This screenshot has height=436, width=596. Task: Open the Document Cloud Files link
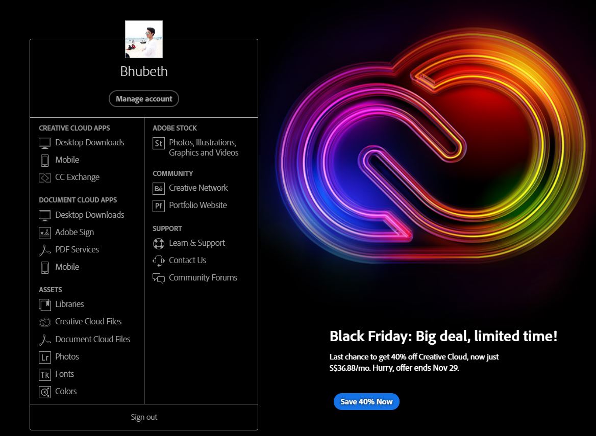click(93, 340)
